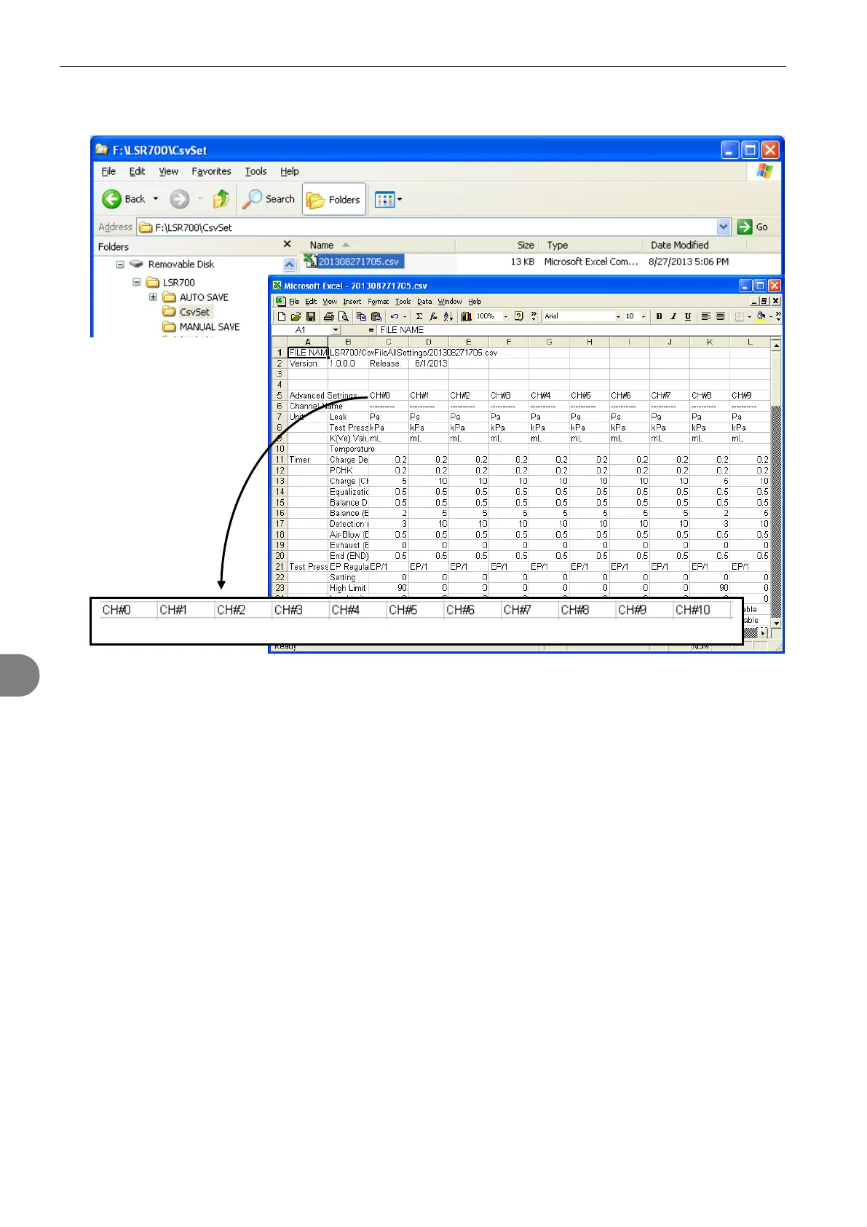Click the Views icon in Explorer toolbar
This screenshot has width=867, height=1227.
(x=384, y=199)
